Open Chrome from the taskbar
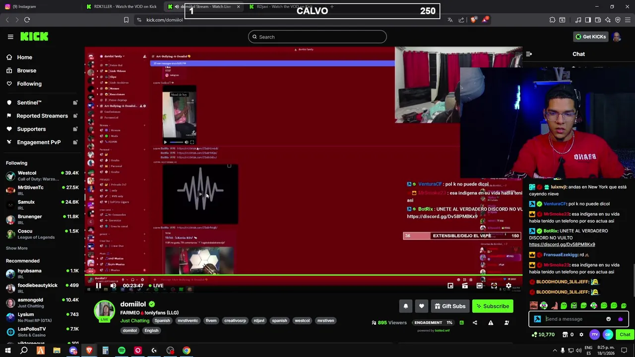This screenshot has height=357, width=635. pos(187,351)
